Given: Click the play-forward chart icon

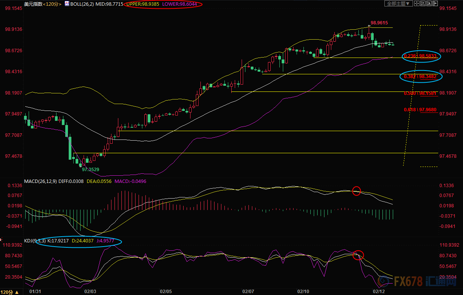Looking at the screenshot, I should click(430, 4).
